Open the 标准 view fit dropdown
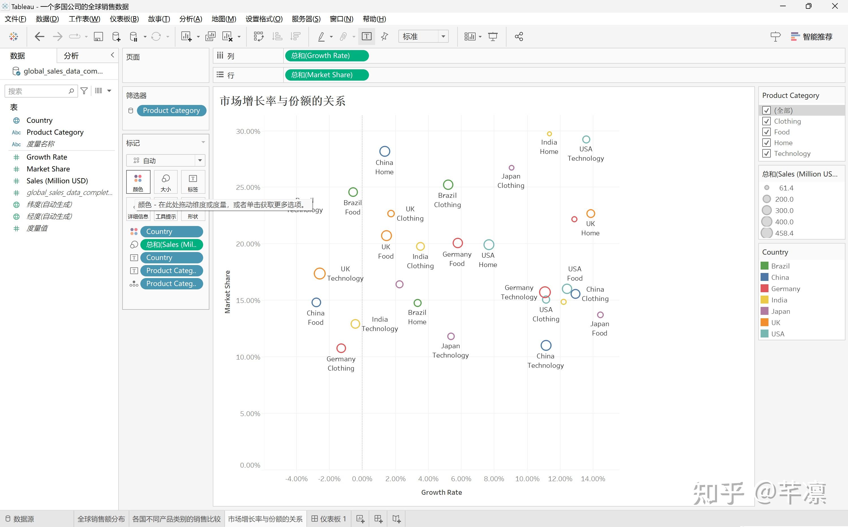This screenshot has height=527, width=848. click(x=443, y=36)
